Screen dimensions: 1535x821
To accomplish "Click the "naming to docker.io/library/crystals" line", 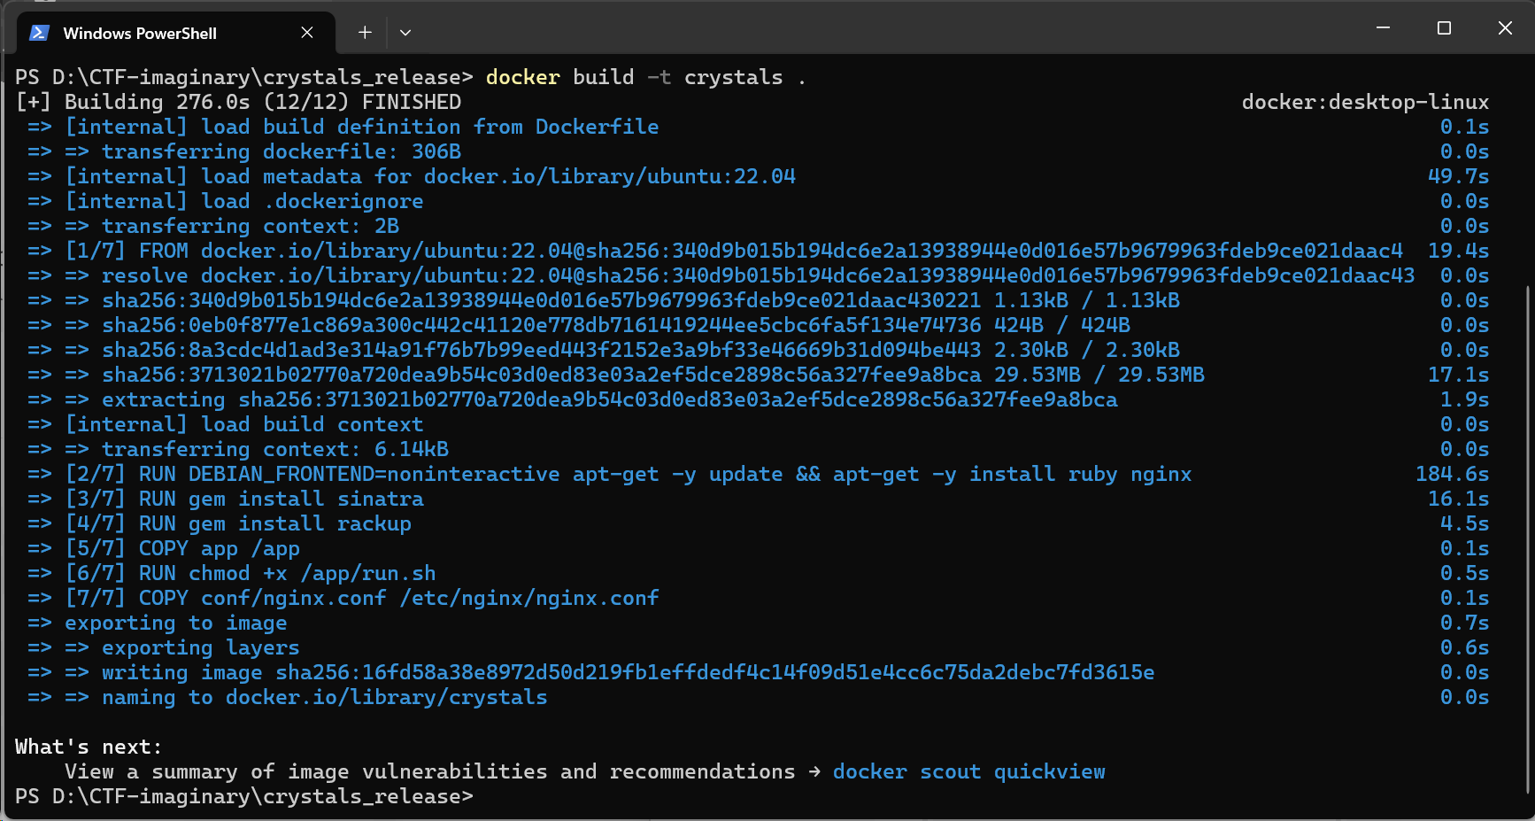I will (x=324, y=698).
